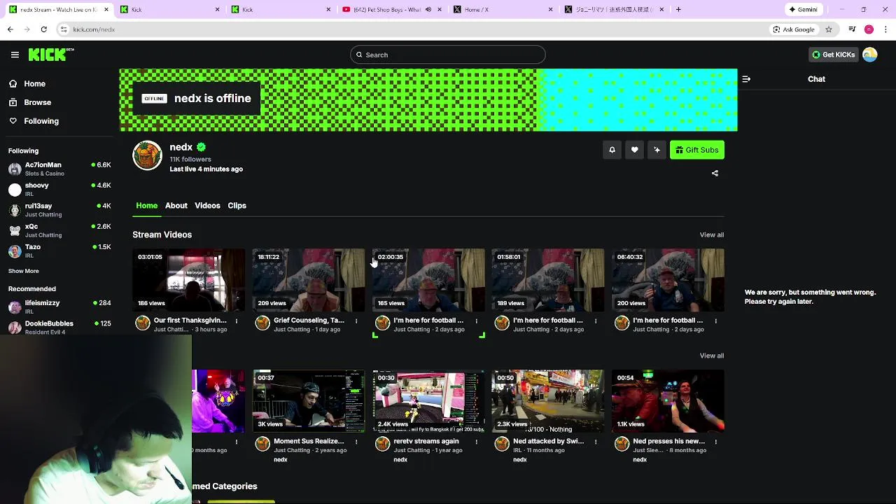Reload the page

(x=43, y=29)
